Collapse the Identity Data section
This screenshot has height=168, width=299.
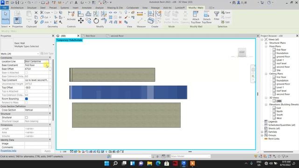tap(50, 140)
